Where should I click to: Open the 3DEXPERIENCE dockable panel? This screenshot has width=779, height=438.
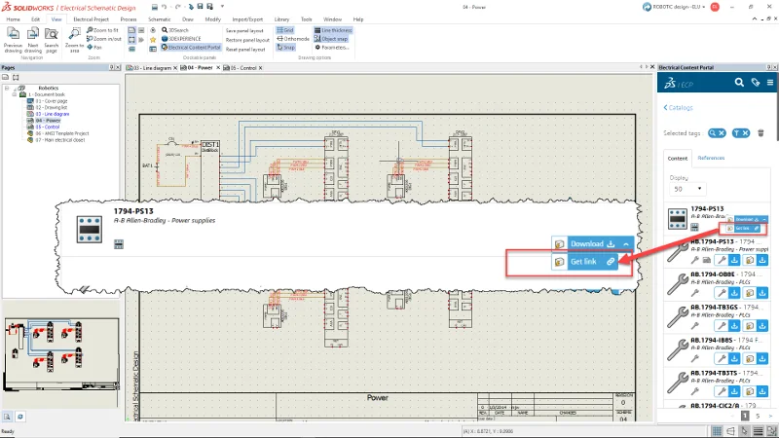click(180, 38)
